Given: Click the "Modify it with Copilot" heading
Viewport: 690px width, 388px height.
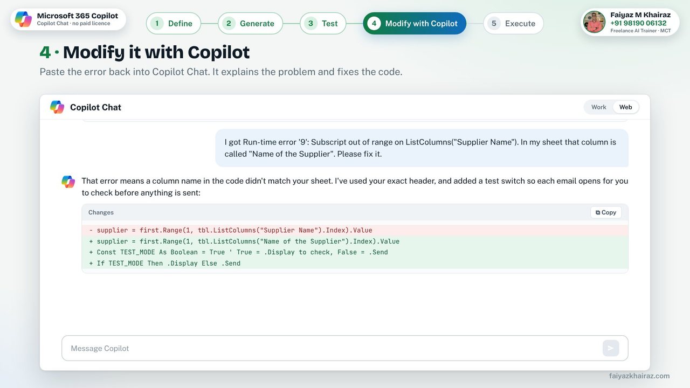Looking at the screenshot, I should pyautogui.click(x=156, y=52).
